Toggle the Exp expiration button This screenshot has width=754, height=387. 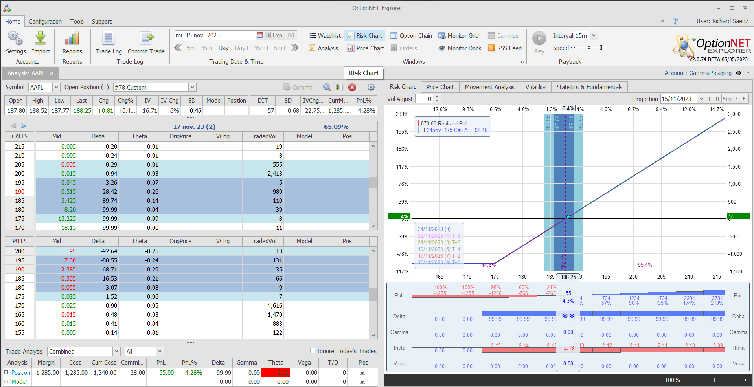tap(278, 35)
